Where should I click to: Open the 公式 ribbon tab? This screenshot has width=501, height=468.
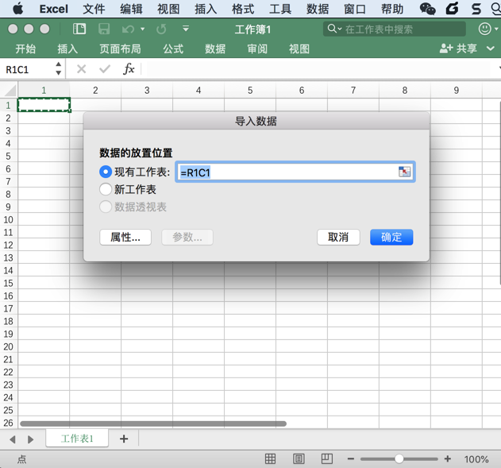173,49
